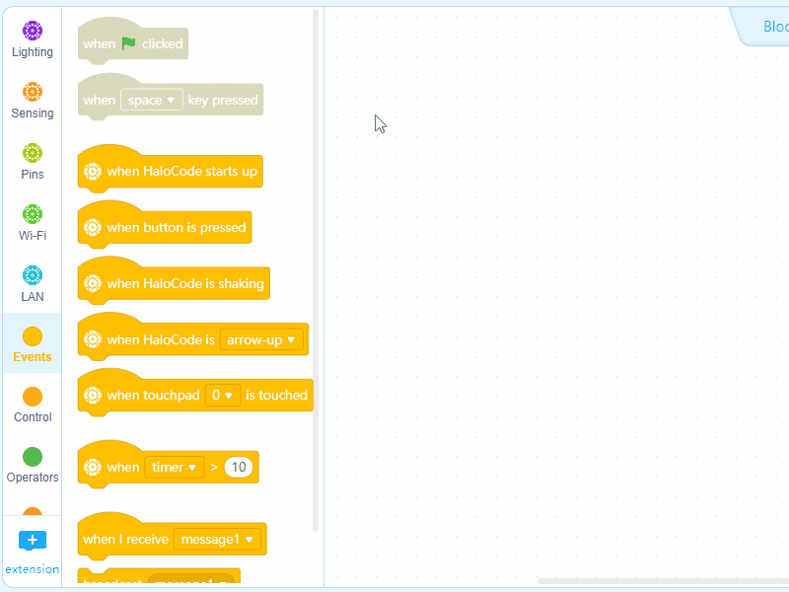Image resolution: width=789 pixels, height=592 pixels.
Task: Click HaloCode icon on timer block
Action: click(x=93, y=467)
